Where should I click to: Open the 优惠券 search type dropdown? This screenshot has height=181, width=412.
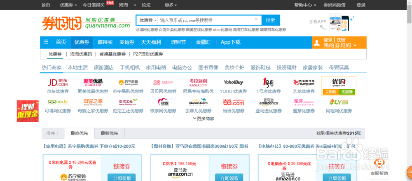(147, 20)
